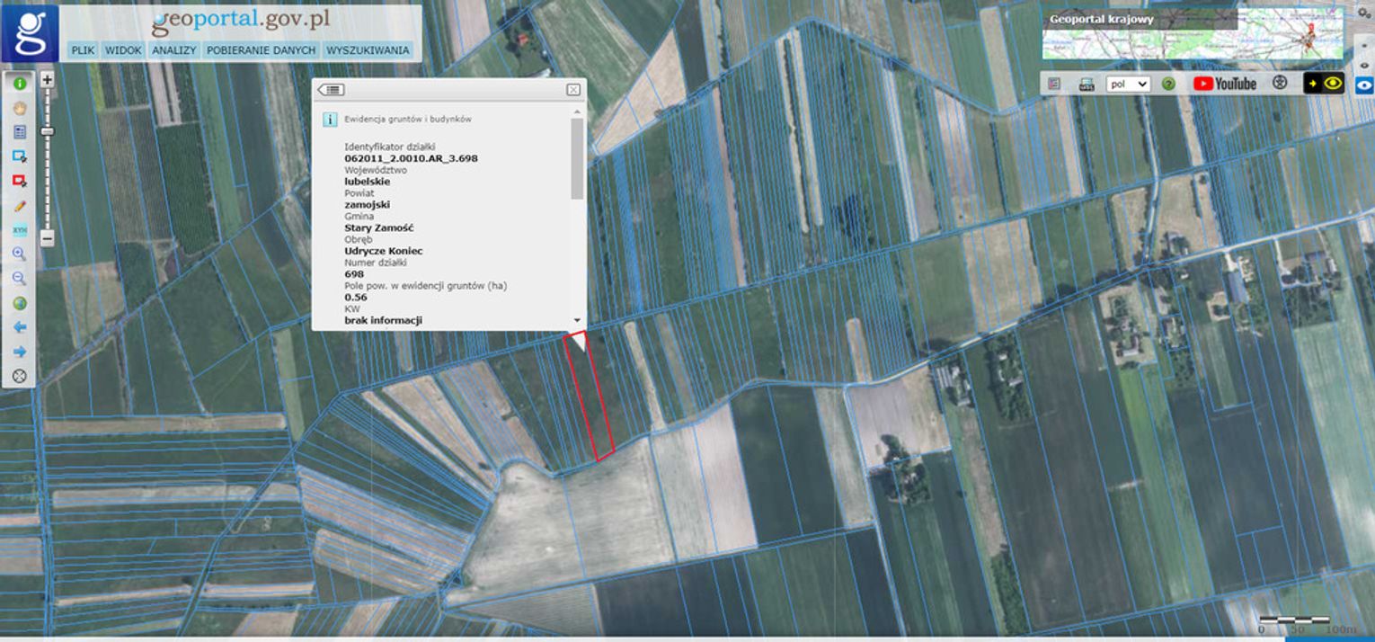Screen dimensions: 1375x642
Task: Click the magnifier zoom-out tool
Action: point(19,279)
